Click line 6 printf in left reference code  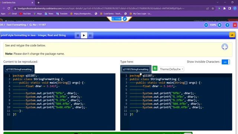[x=51, y=93]
